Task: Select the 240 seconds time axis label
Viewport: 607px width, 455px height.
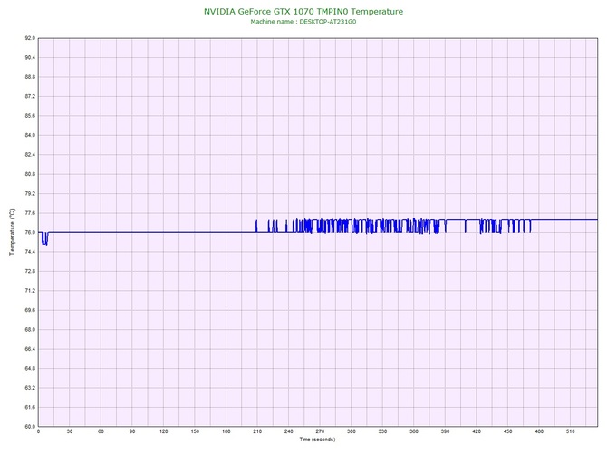Action: (289, 431)
